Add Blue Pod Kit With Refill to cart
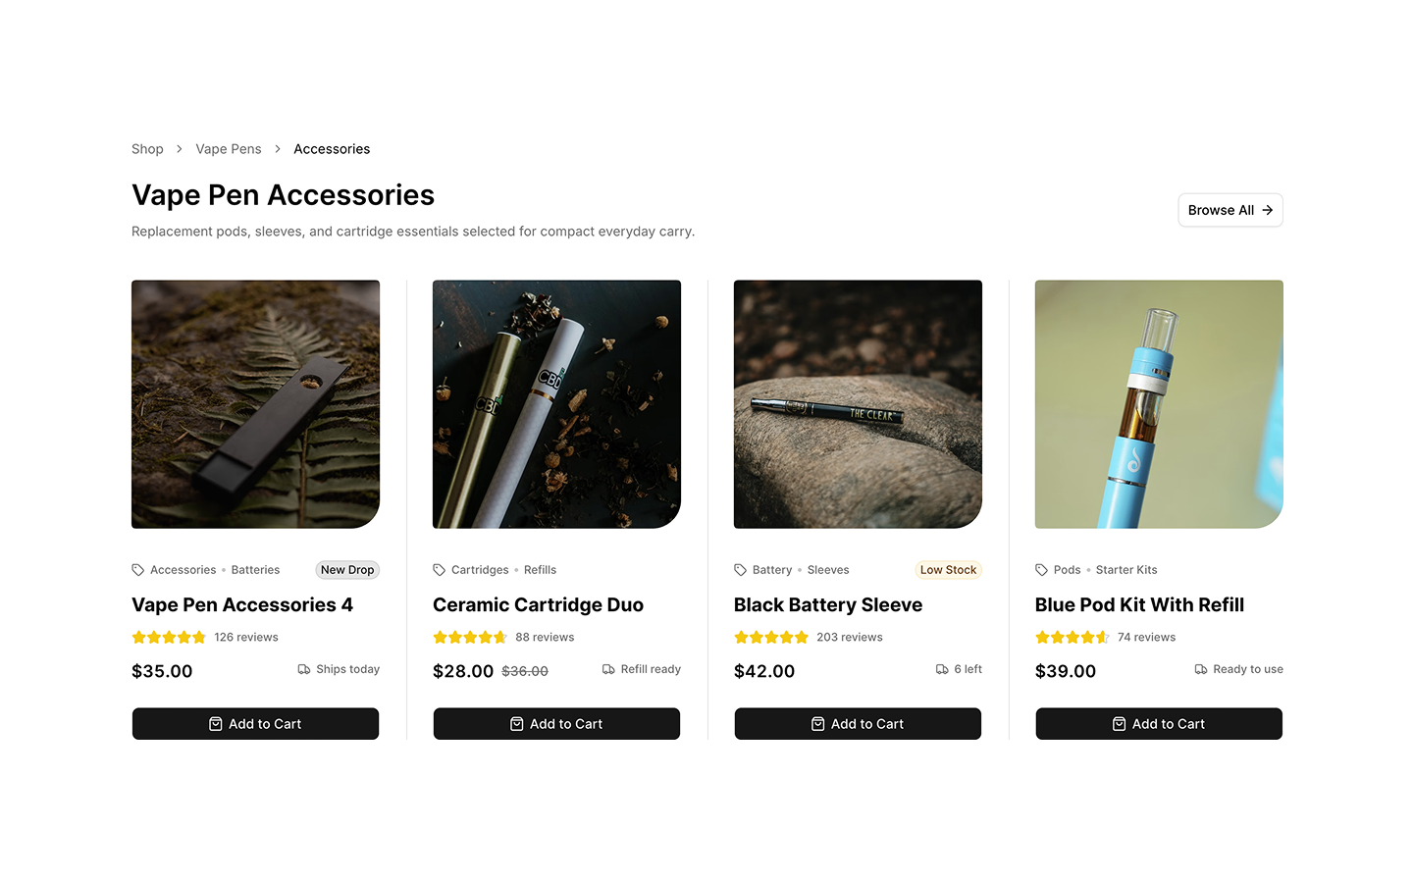This screenshot has width=1413, height=883. (x=1159, y=724)
